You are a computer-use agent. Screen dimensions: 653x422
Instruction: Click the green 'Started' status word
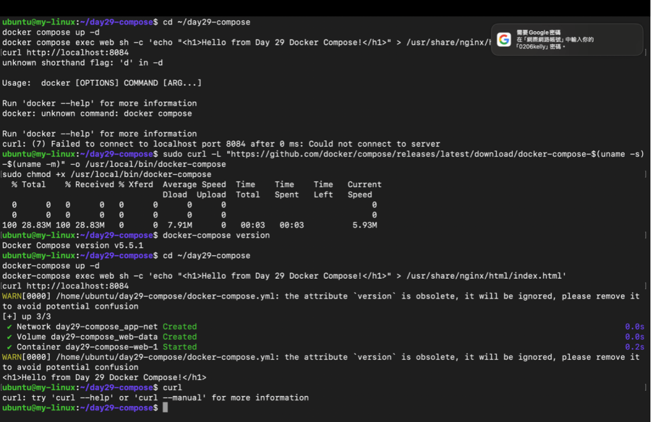click(180, 347)
